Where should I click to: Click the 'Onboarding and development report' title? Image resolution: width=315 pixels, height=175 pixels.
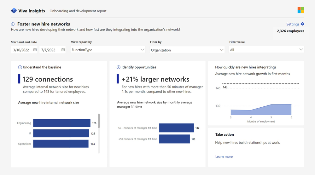point(78,11)
